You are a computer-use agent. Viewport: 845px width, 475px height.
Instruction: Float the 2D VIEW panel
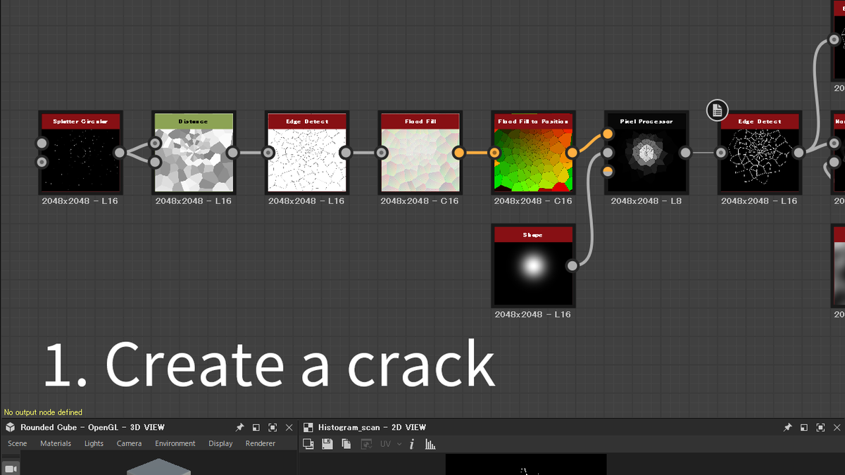[x=803, y=427]
